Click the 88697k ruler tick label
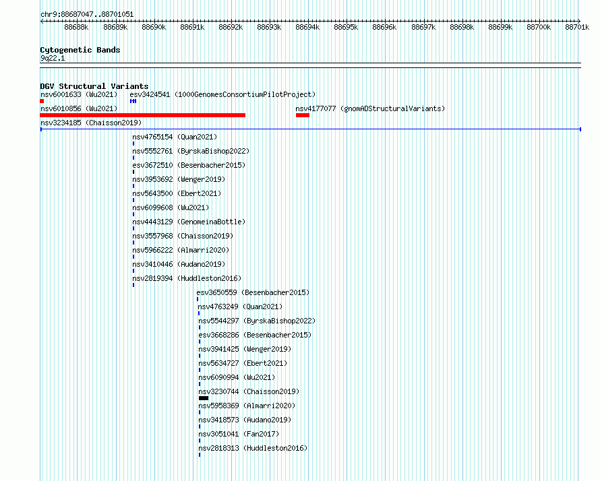This screenshot has height=481, width=600. click(x=423, y=27)
